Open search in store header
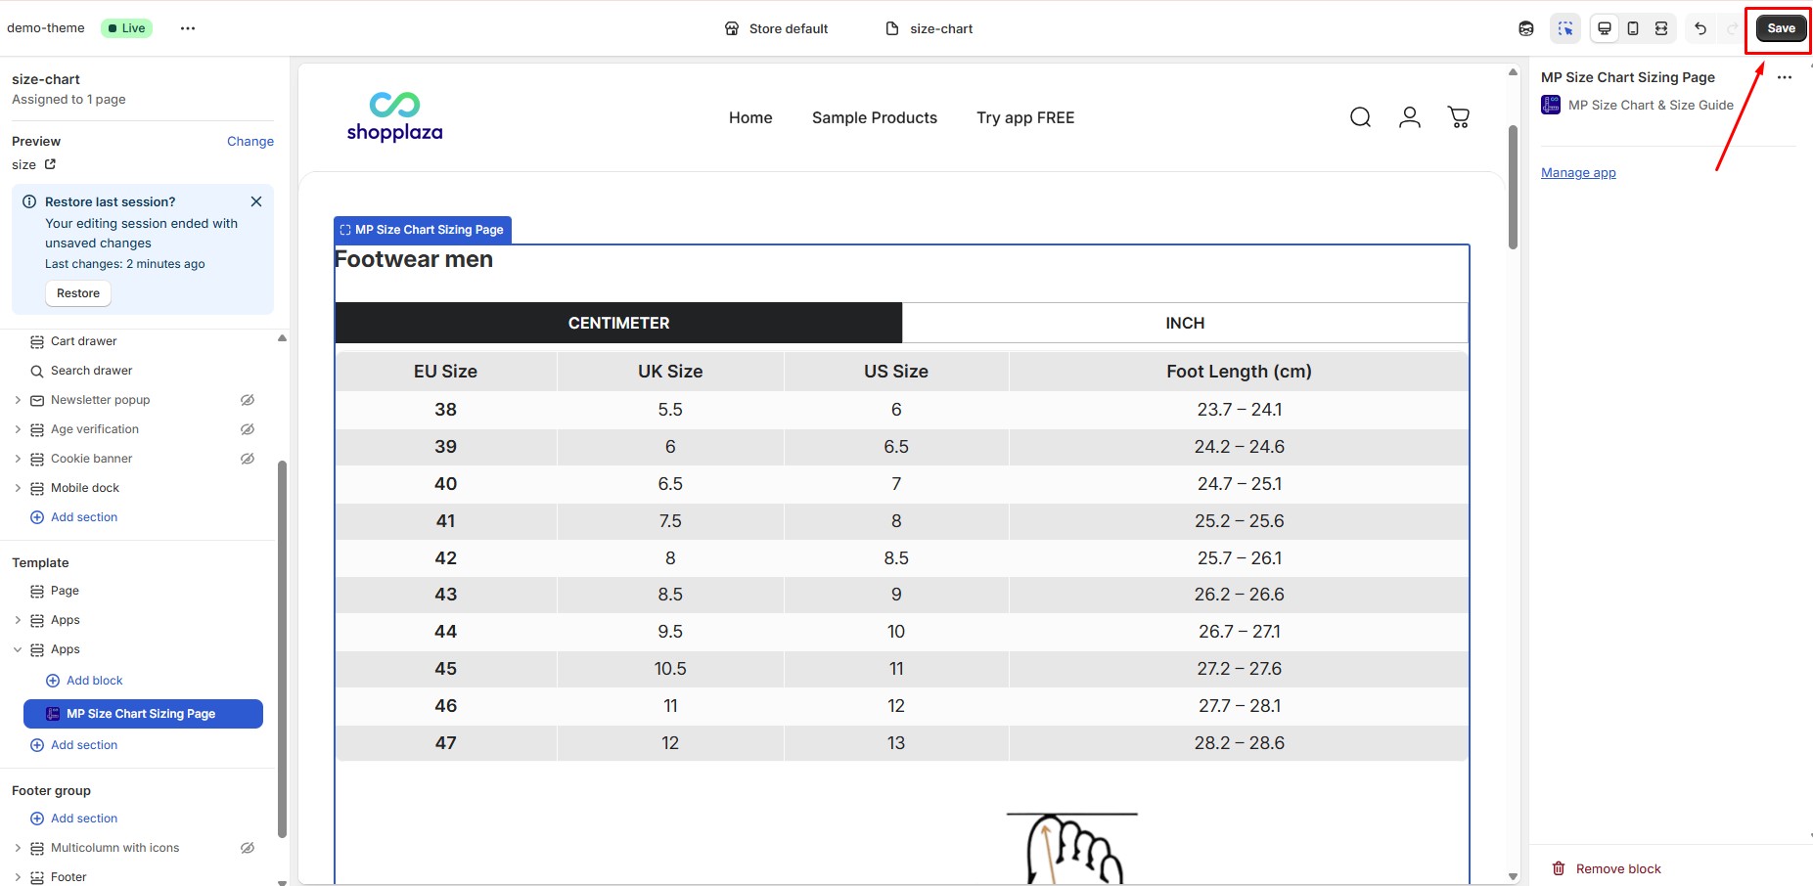The height and width of the screenshot is (886, 1813). (x=1360, y=117)
